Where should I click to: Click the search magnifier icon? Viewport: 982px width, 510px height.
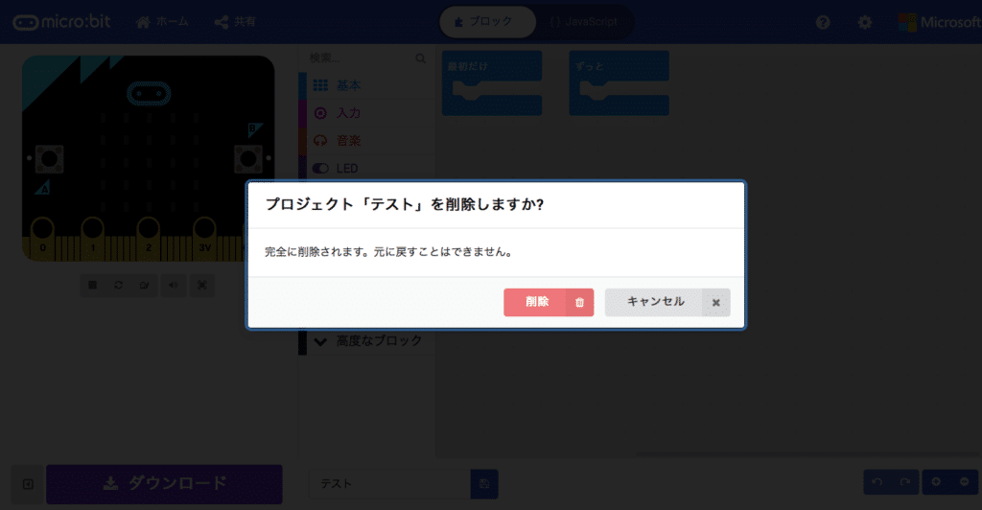pyautogui.click(x=421, y=58)
